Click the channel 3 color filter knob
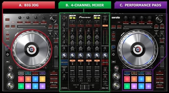169x93 pixels. 72,55
